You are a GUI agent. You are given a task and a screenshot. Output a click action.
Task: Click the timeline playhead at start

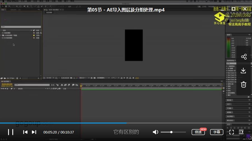[81, 86]
